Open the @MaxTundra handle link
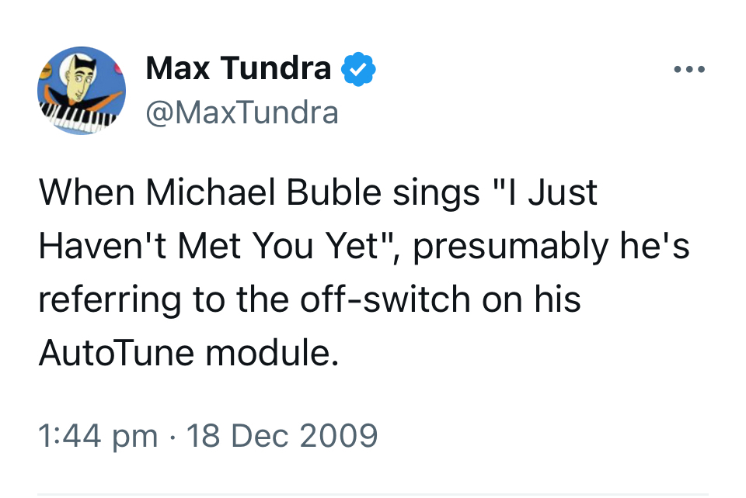The width and height of the screenshot is (746, 498). pos(242,113)
